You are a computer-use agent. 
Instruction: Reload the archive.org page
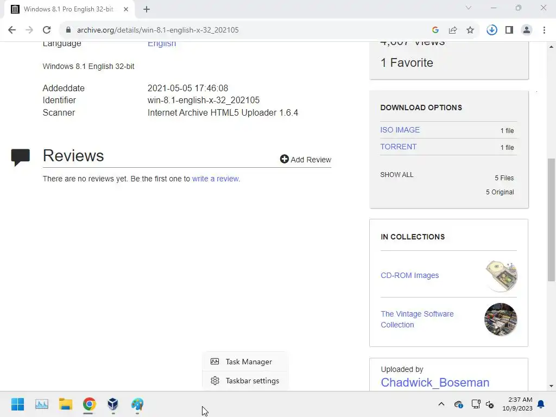(x=47, y=30)
